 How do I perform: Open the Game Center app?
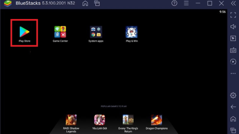pos(60,32)
